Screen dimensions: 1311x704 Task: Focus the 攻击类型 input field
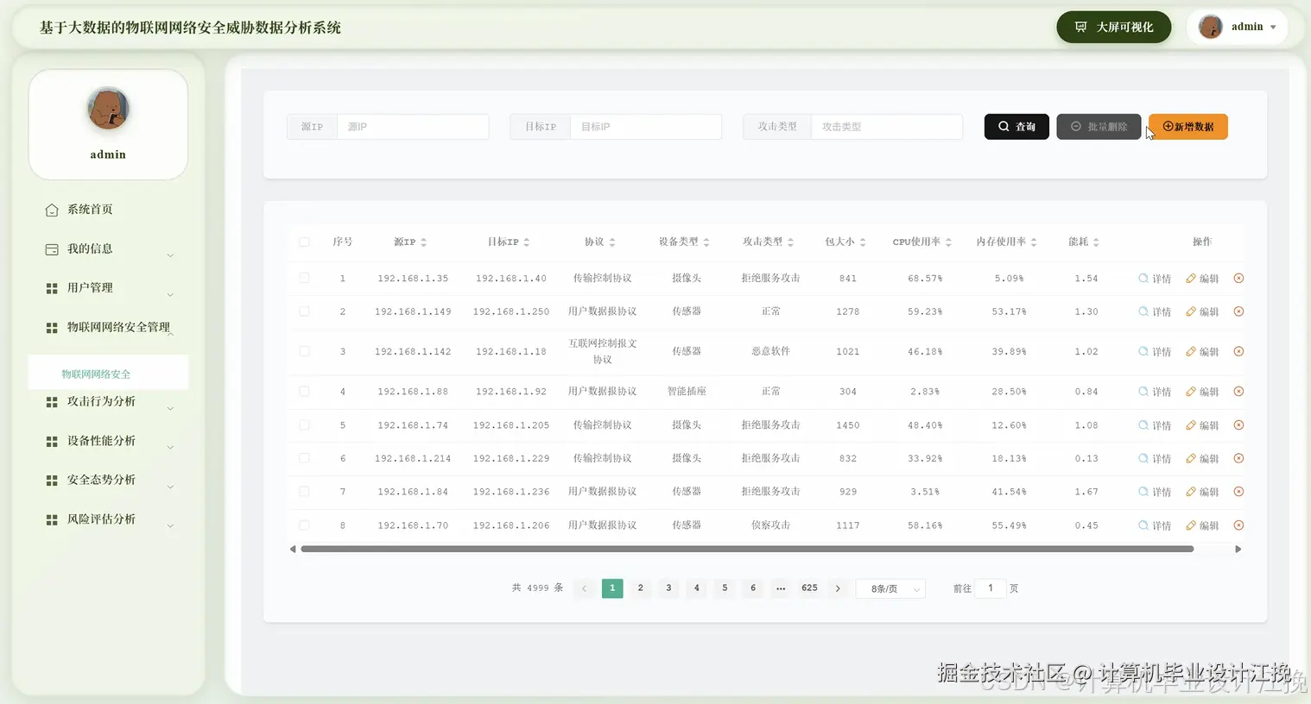tap(887, 127)
